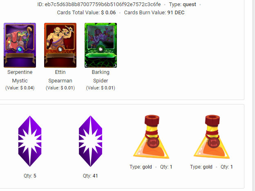255x191 pixels.
Task: Click the Serpentine Mystic Value $ 0.04 text
Action: (x=20, y=88)
